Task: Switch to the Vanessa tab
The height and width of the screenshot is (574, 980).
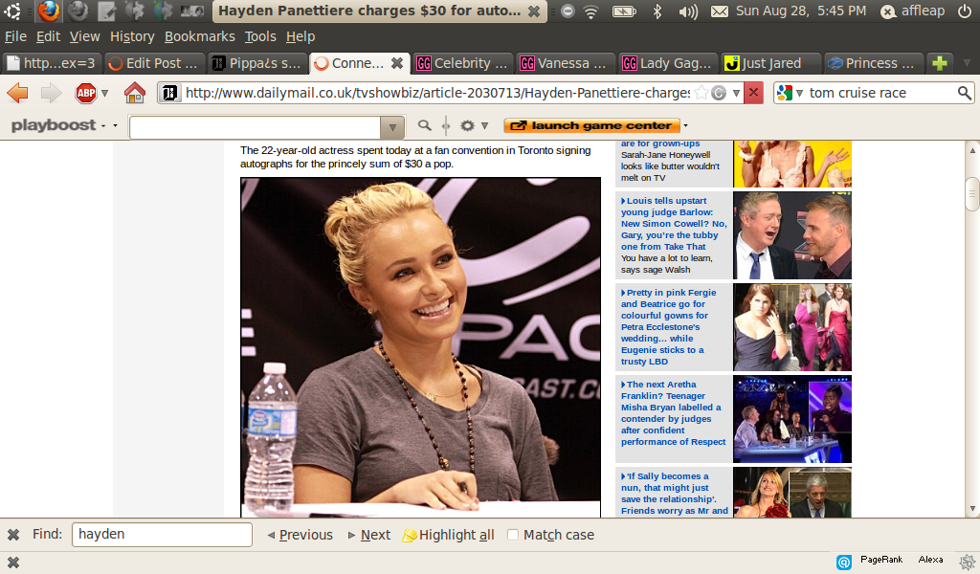Action: tap(565, 63)
